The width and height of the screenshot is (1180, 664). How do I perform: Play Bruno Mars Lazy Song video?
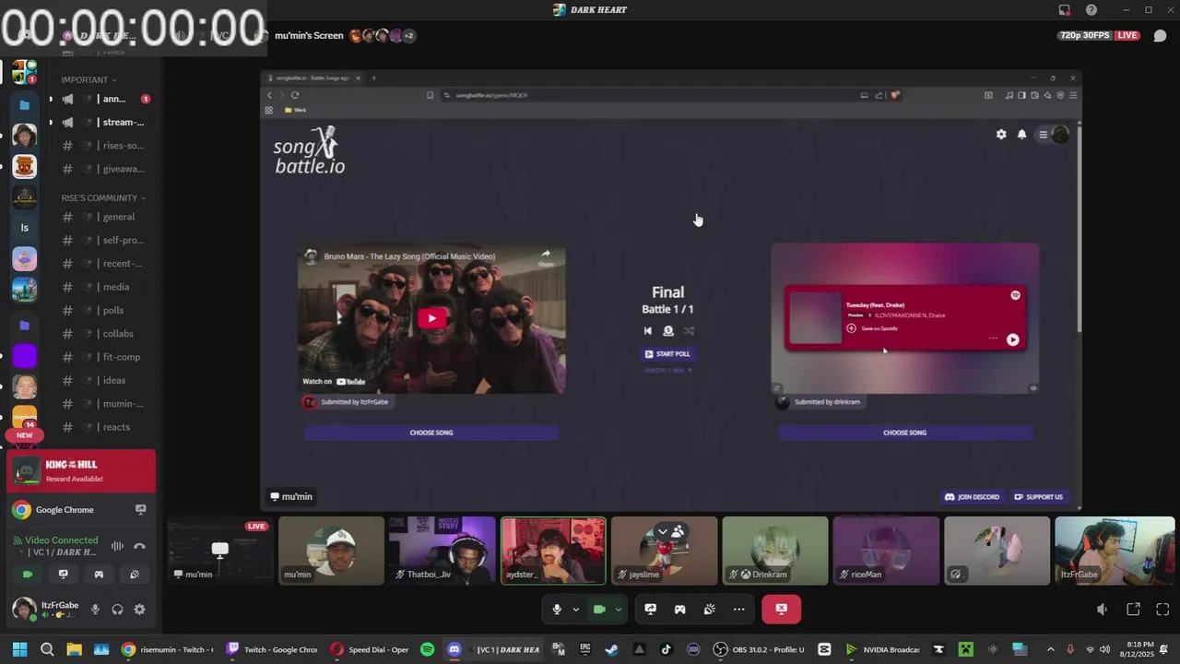coord(431,319)
